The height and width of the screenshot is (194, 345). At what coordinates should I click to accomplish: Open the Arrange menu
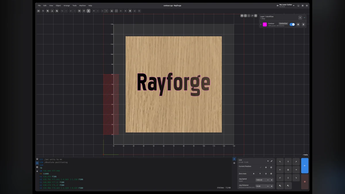tap(67, 5)
